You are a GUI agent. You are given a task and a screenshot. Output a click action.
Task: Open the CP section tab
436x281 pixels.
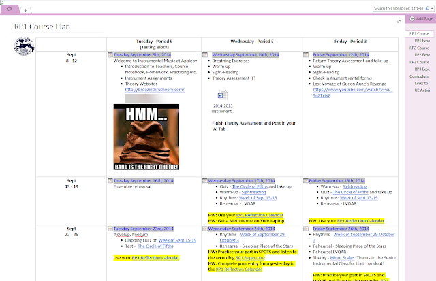(10, 9)
